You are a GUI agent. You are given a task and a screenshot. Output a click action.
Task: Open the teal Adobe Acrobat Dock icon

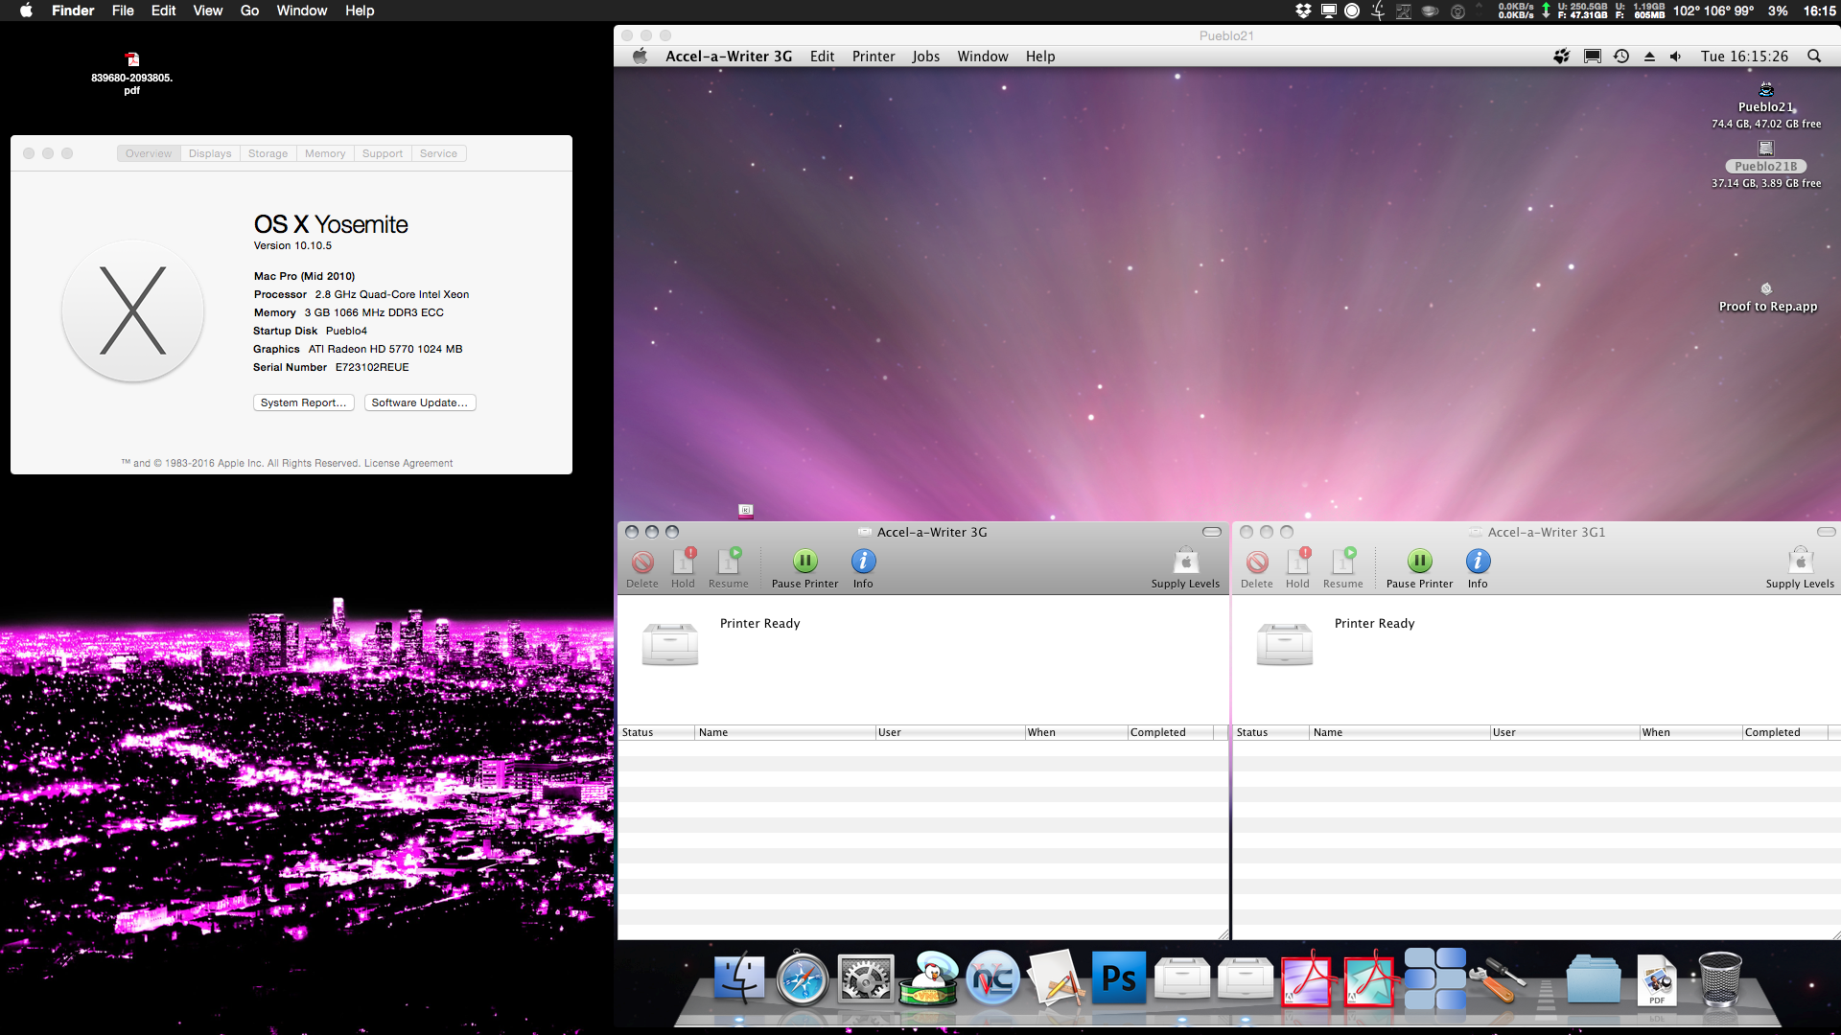point(1371,978)
